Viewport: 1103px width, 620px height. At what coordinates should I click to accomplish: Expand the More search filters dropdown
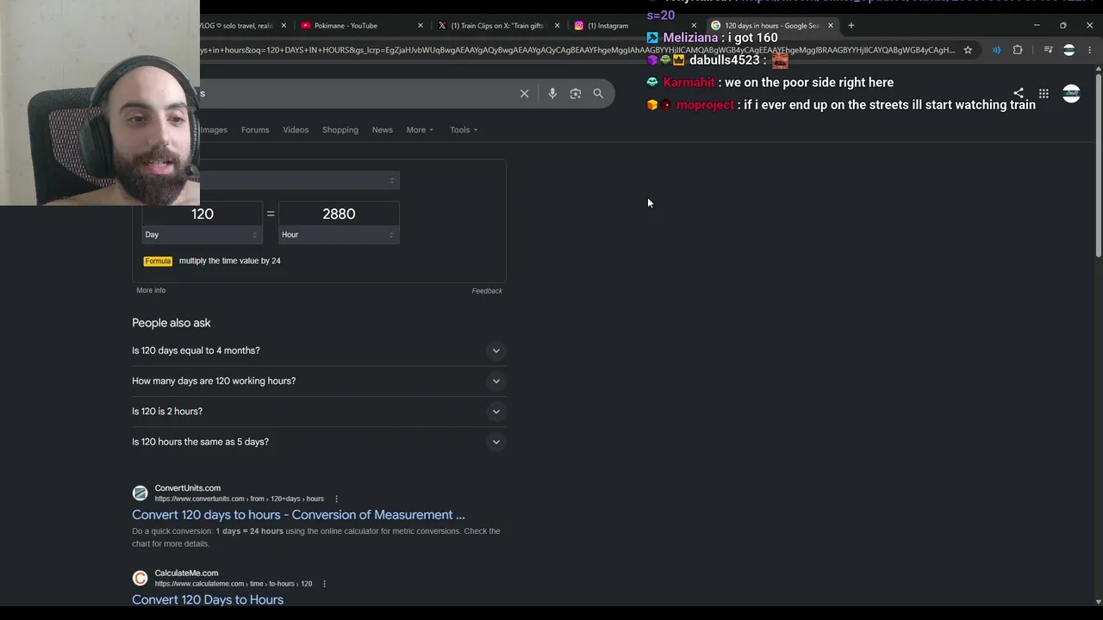coord(420,130)
